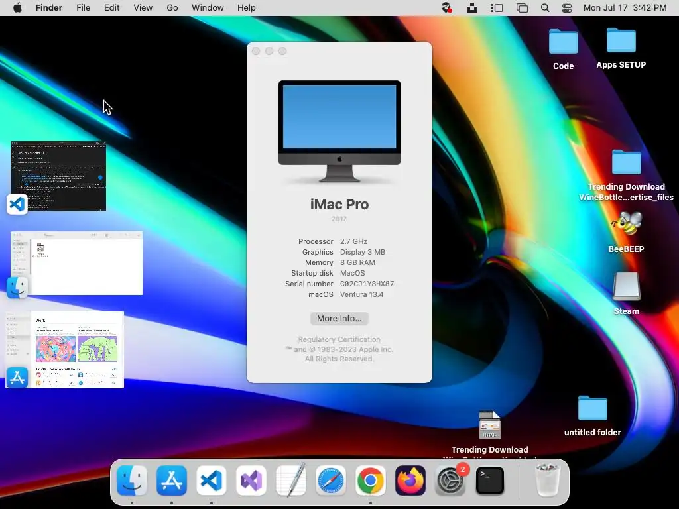This screenshot has width=679, height=509.
Task: Click the first menu bar status icon with red dot
Action: [x=446, y=8]
